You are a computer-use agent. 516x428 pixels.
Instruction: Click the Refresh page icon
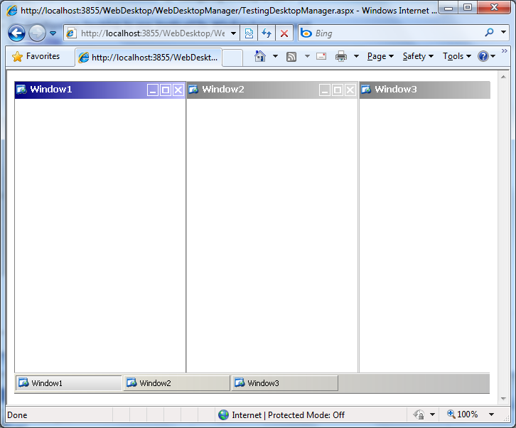pos(267,33)
